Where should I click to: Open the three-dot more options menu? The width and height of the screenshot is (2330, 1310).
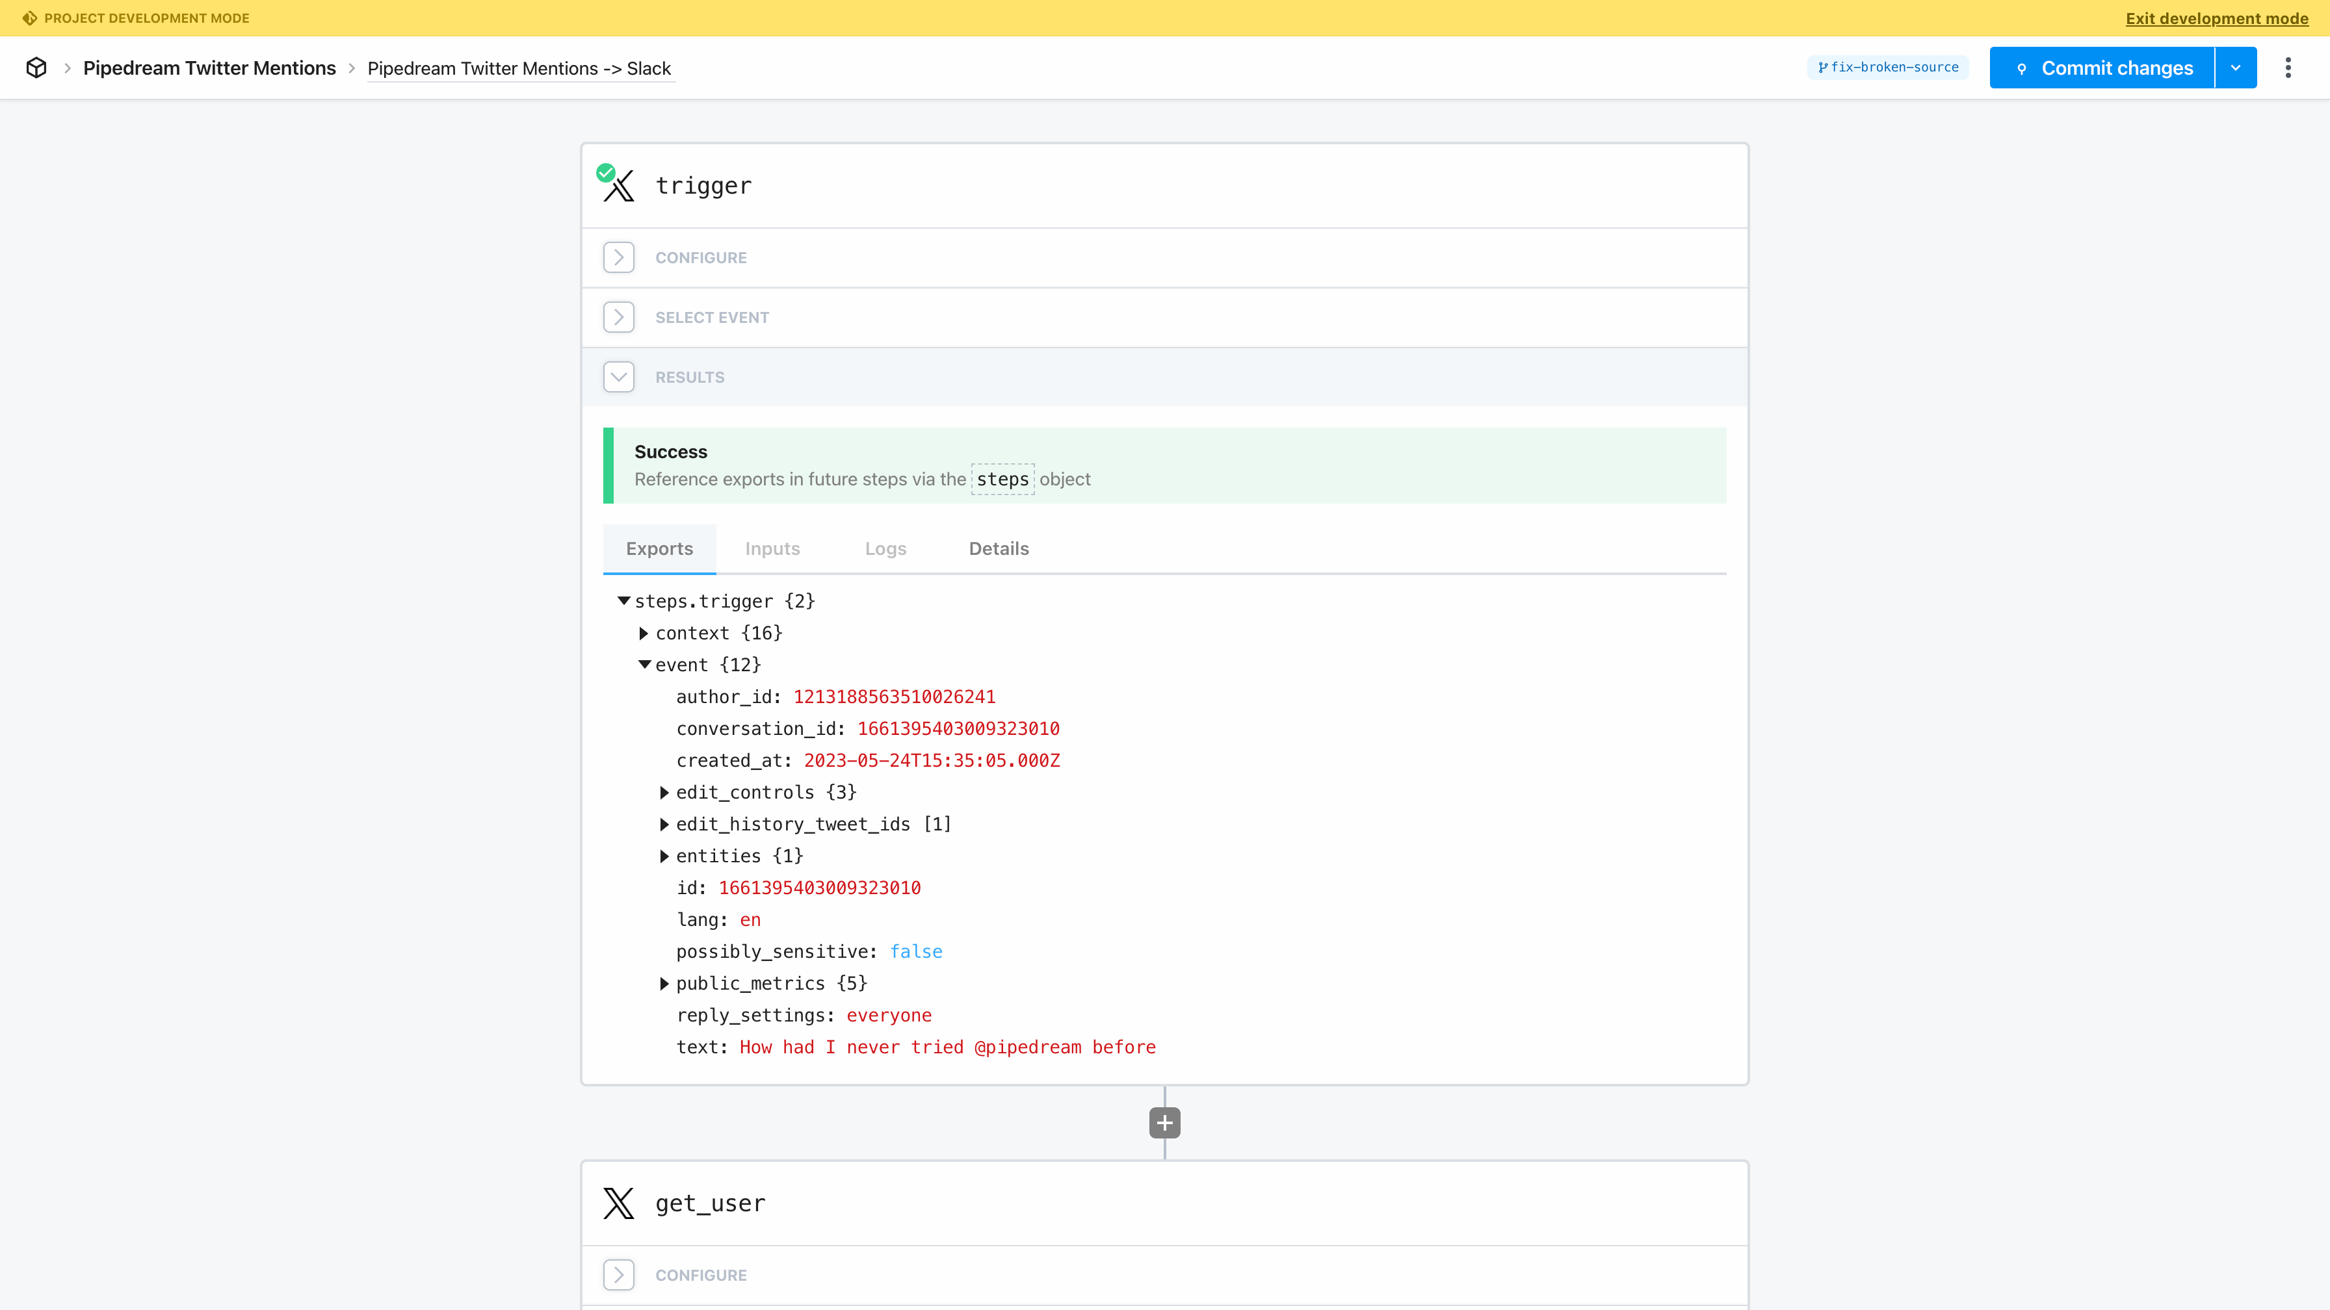point(2288,68)
